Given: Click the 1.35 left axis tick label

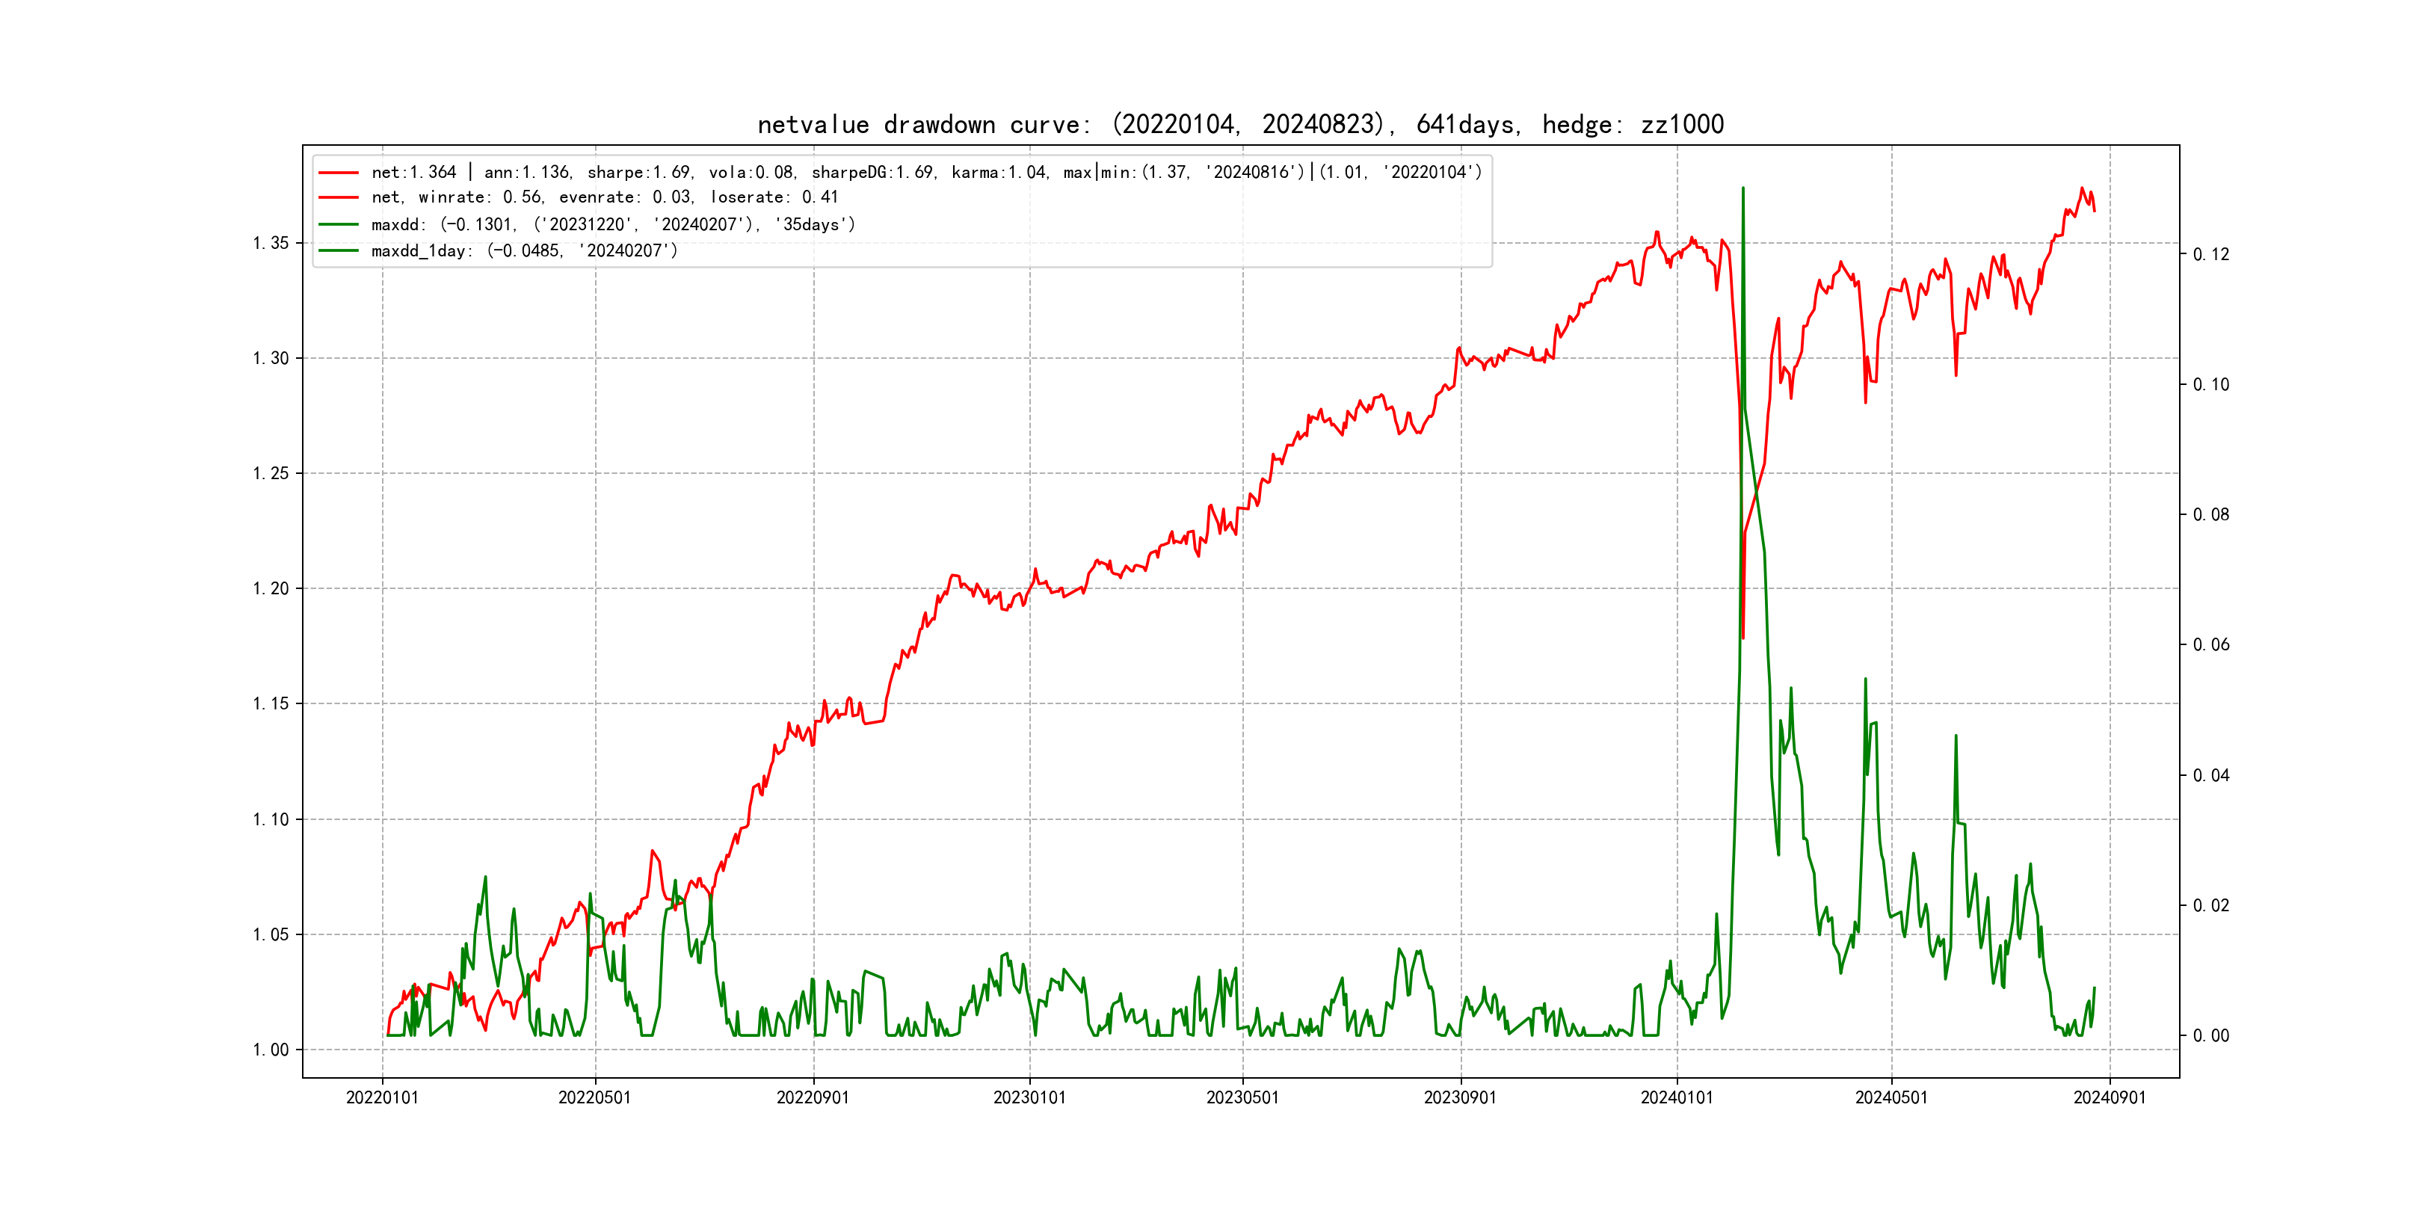Looking at the screenshot, I should pyautogui.click(x=271, y=244).
